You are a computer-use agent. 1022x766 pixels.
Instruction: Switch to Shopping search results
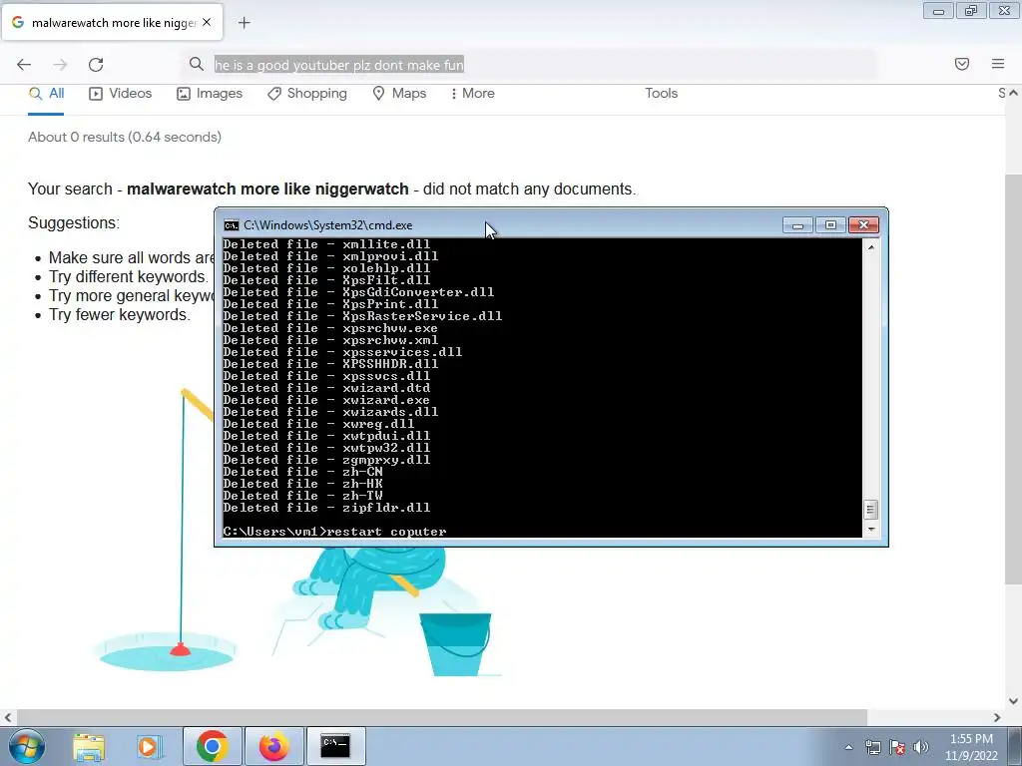click(307, 93)
